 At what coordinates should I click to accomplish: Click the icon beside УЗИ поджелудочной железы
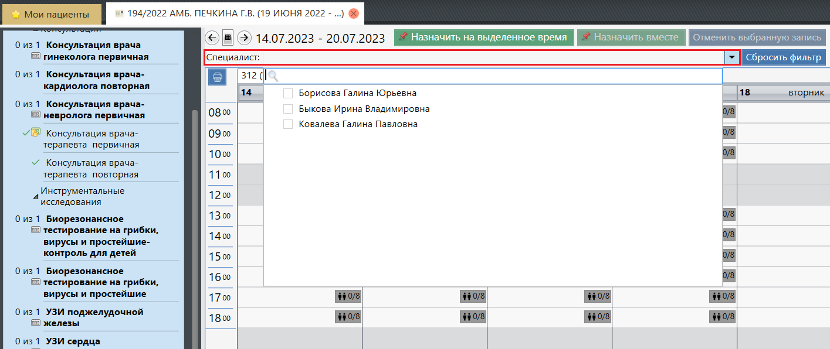pyautogui.click(x=36, y=323)
